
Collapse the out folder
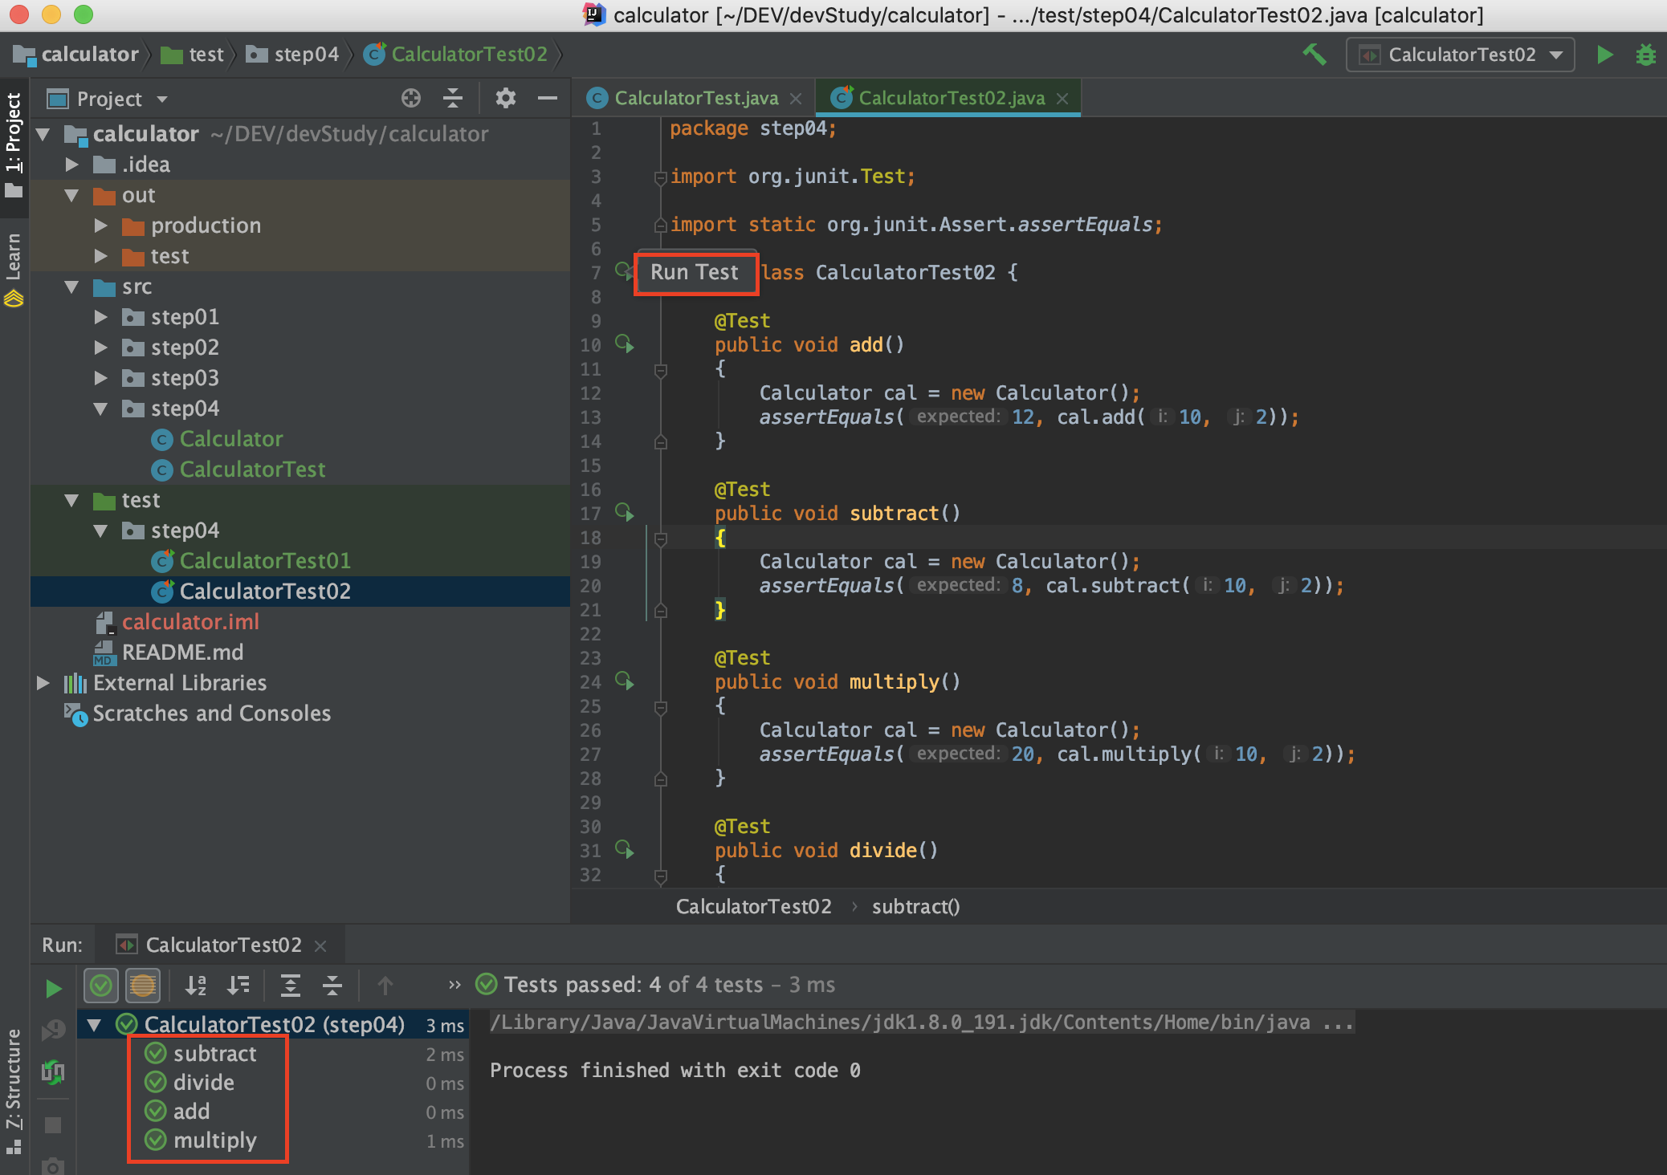(x=72, y=195)
